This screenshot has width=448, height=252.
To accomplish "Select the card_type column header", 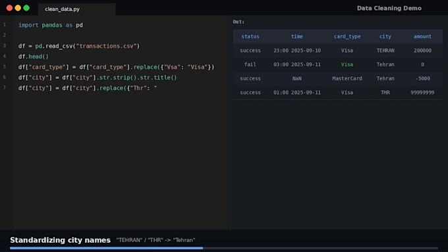I will click(x=347, y=37).
